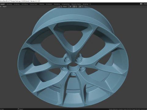147x110 pixels.
Task: Open the snapping options dropdown
Action: pyautogui.click(x=77, y=7)
